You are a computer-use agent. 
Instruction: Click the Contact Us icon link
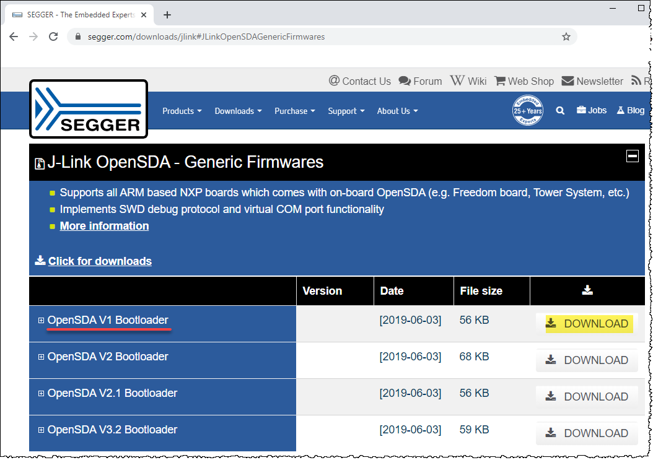[359, 80]
